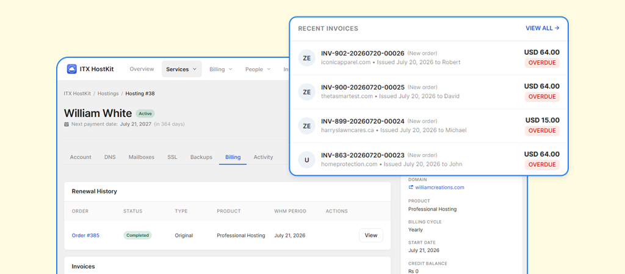The width and height of the screenshot is (625, 274).
Task: Click ZE avatar for thetasmartest.com invoice
Action: 306,92
